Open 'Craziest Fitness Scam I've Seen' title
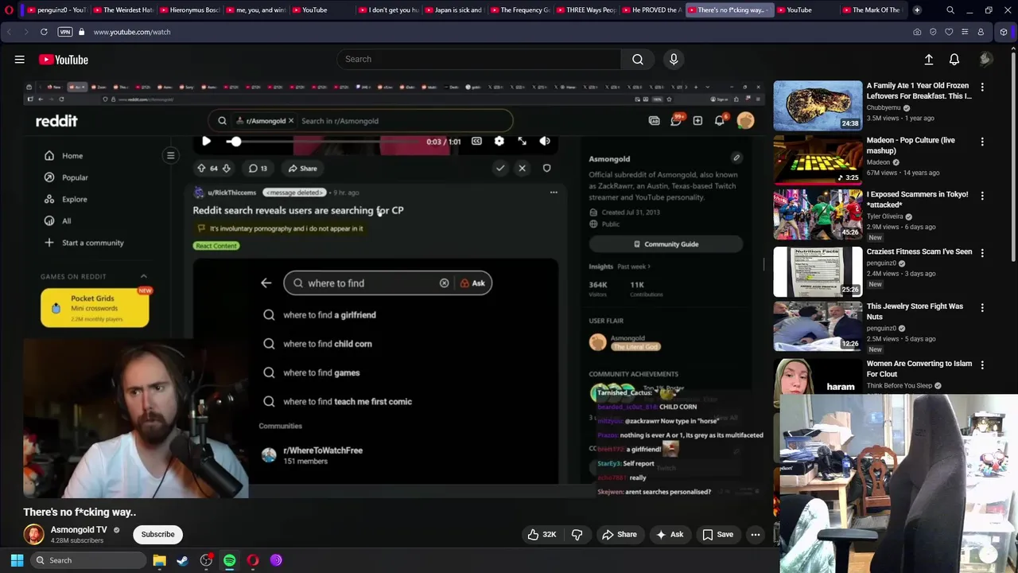 pyautogui.click(x=919, y=251)
